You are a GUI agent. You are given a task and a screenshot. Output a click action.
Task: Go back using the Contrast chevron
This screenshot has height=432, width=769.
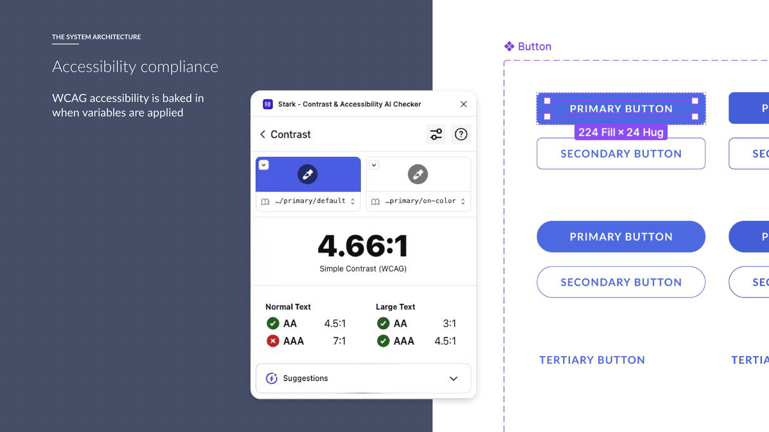[x=263, y=134]
